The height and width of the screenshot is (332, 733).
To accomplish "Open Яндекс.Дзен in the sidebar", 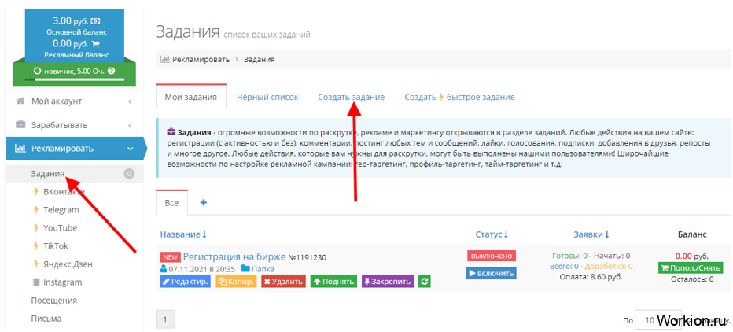I will click(x=68, y=264).
